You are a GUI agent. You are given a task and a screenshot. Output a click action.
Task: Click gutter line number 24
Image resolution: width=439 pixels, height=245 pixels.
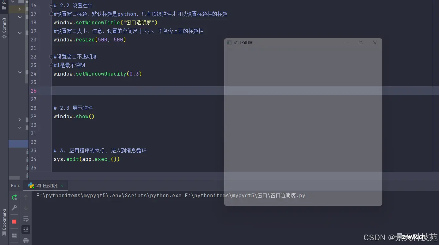pyautogui.click(x=33, y=74)
